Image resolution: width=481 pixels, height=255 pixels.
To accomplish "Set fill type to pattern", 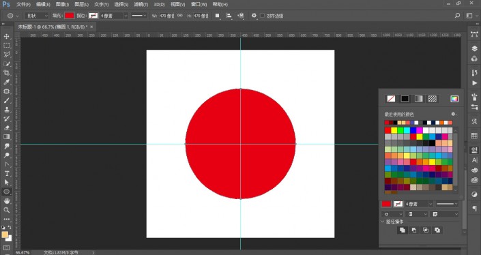I will [433, 99].
